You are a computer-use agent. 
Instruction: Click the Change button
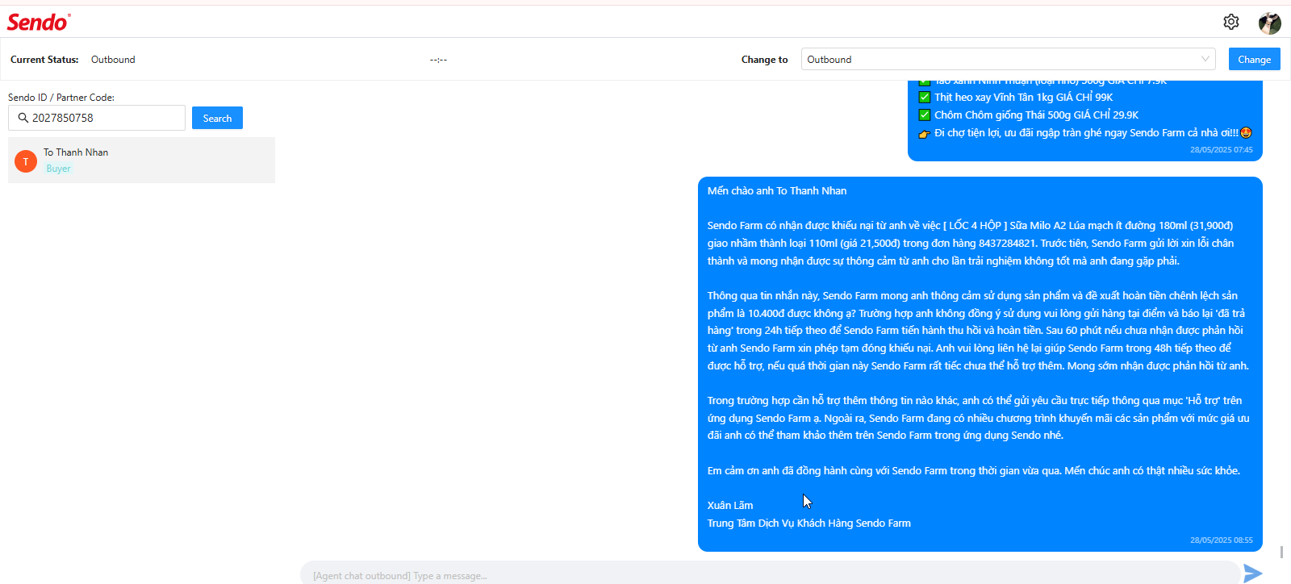click(1254, 59)
